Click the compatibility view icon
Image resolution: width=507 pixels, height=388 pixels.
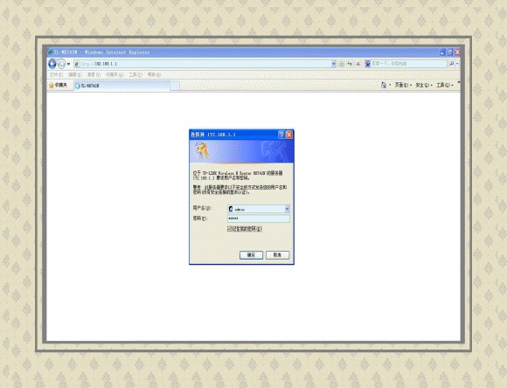342,64
